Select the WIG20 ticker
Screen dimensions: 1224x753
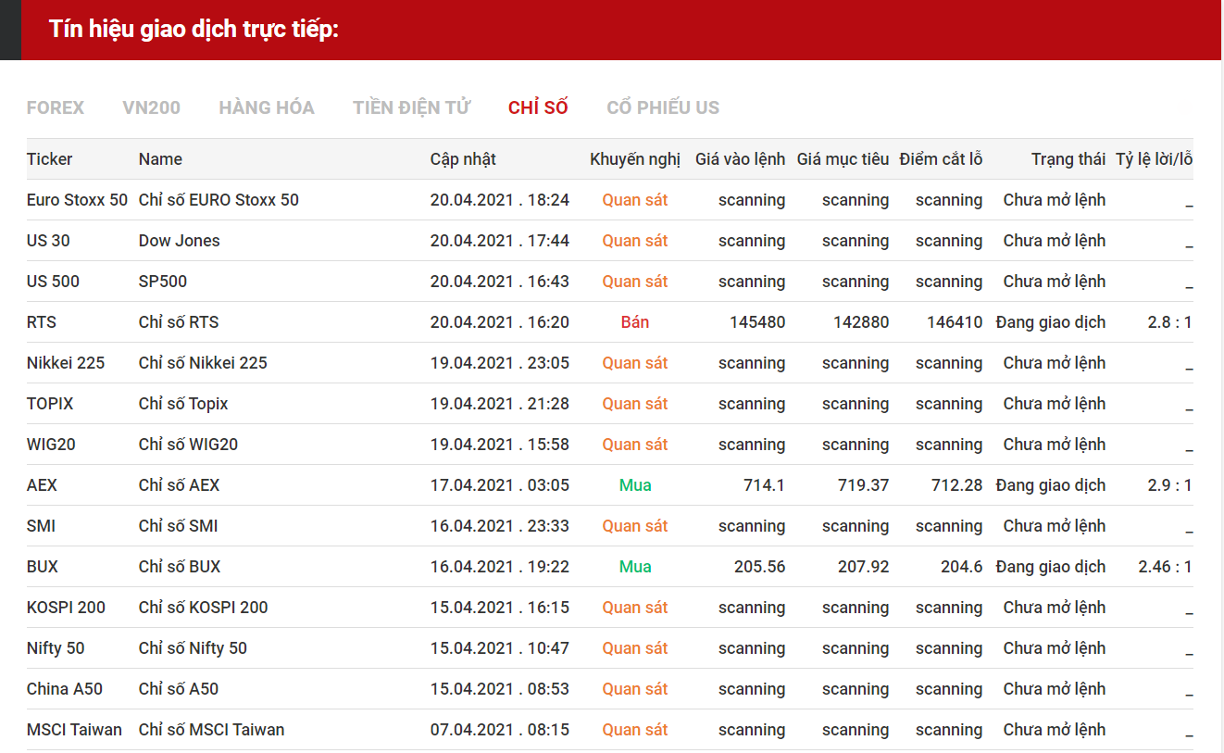click(51, 445)
